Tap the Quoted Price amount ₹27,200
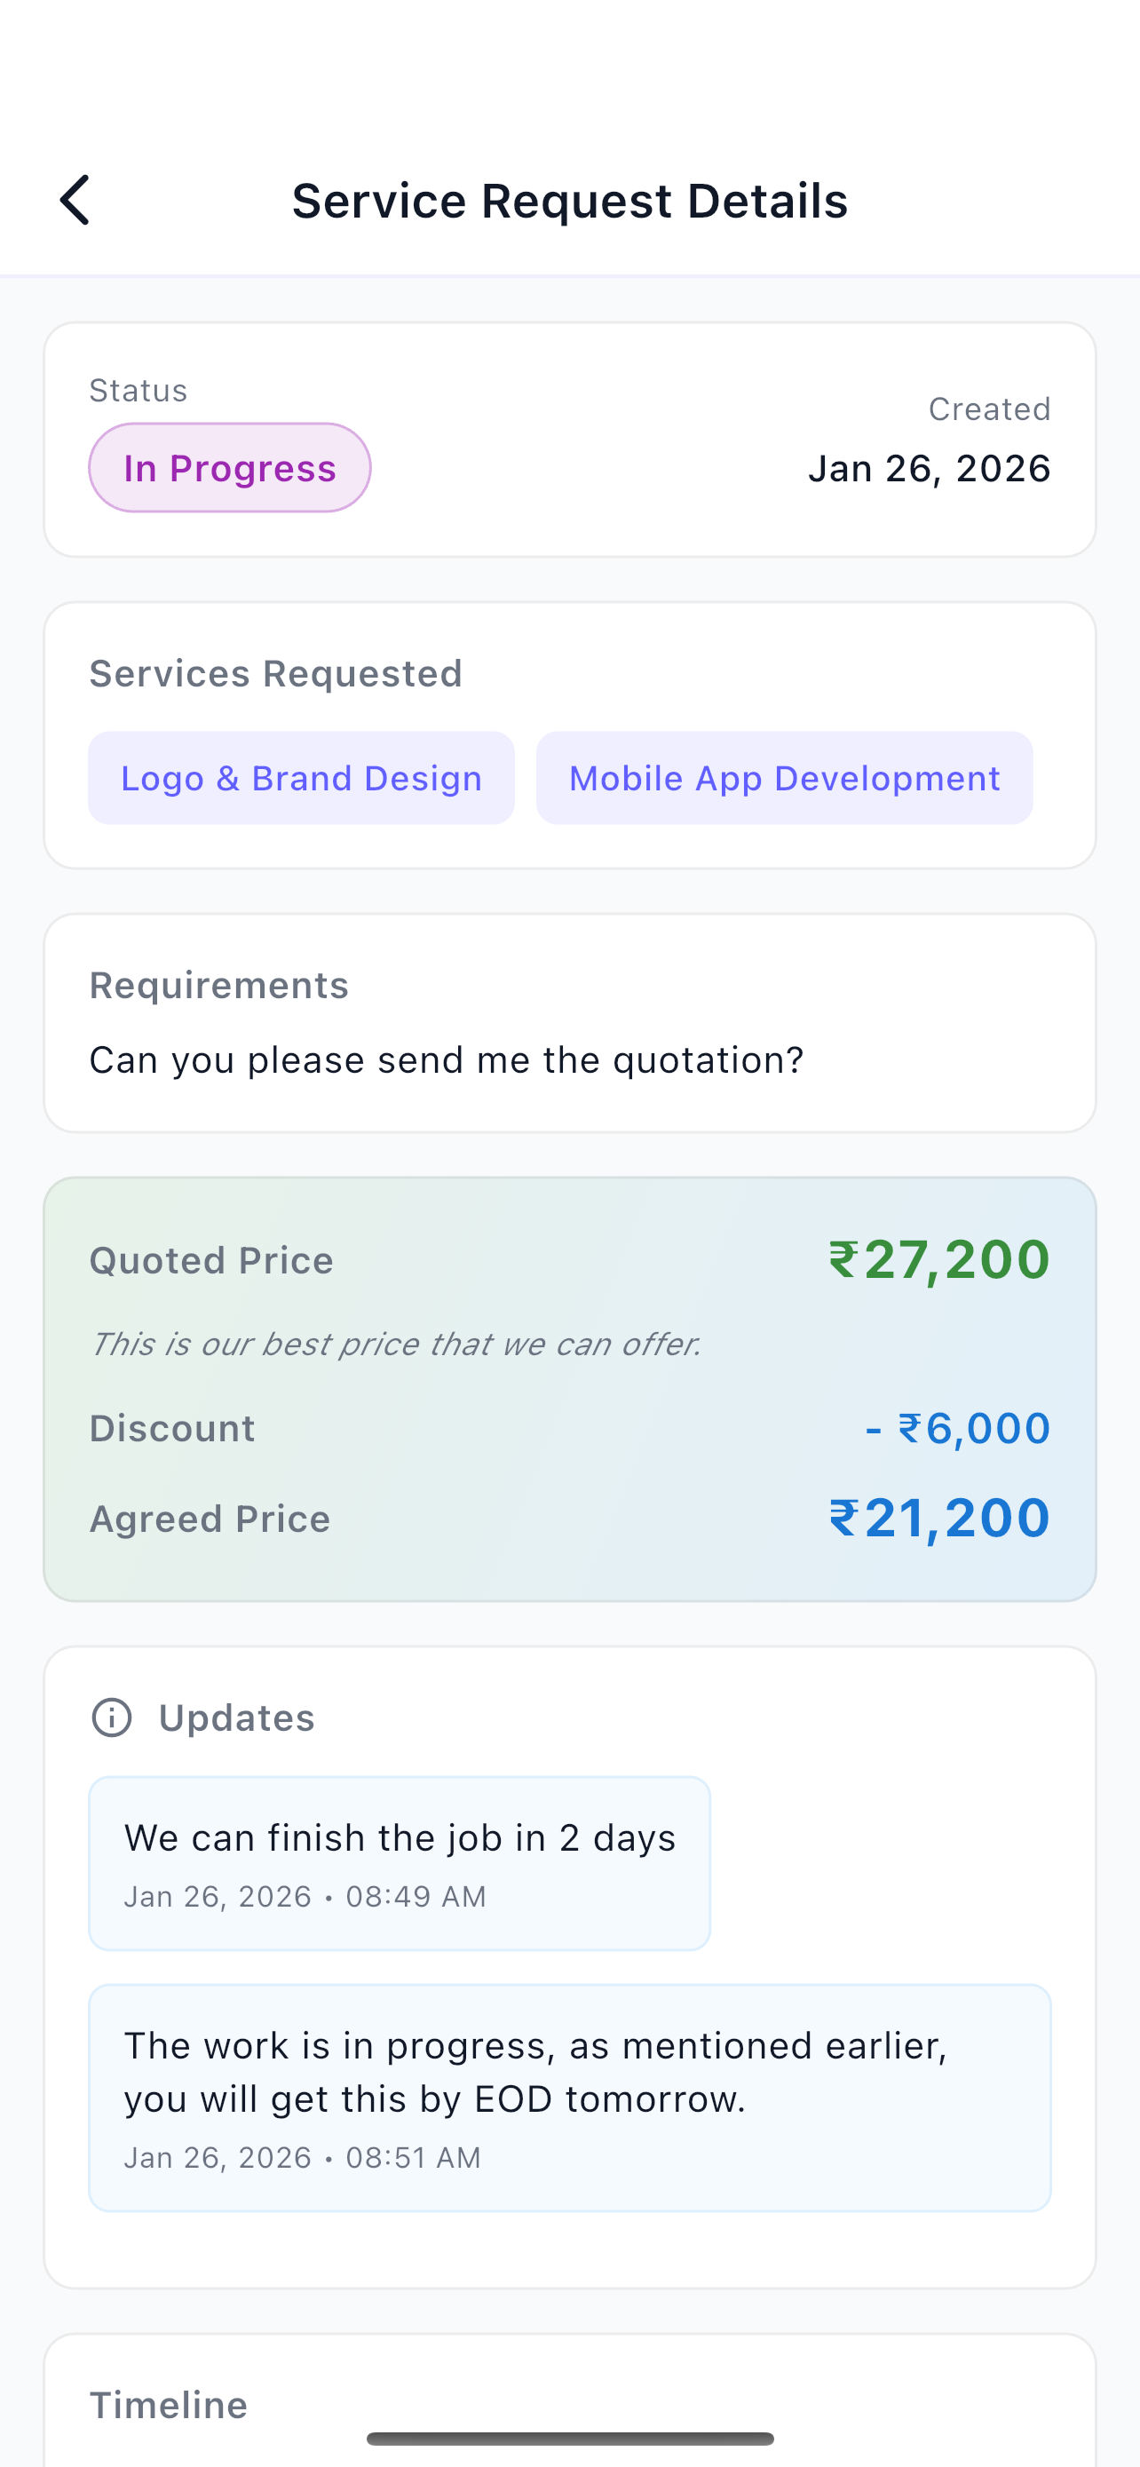The image size is (1140, 2467). pos(938,1259)
